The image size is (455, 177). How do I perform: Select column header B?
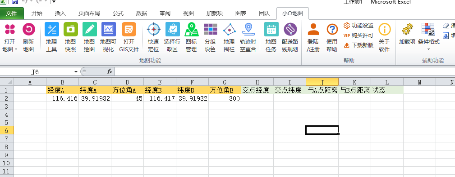coord(62,82)
